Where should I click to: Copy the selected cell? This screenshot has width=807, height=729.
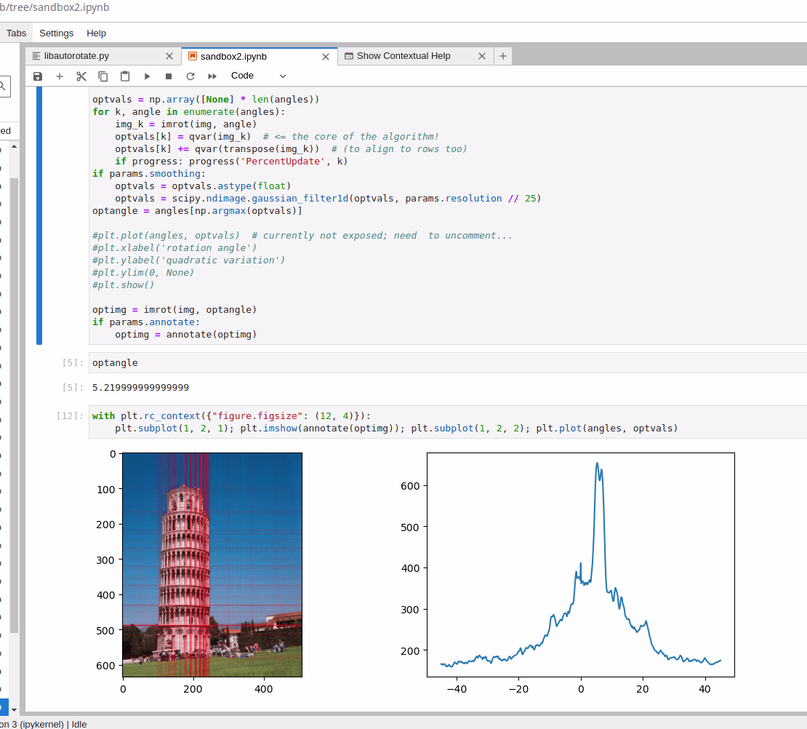103,76
